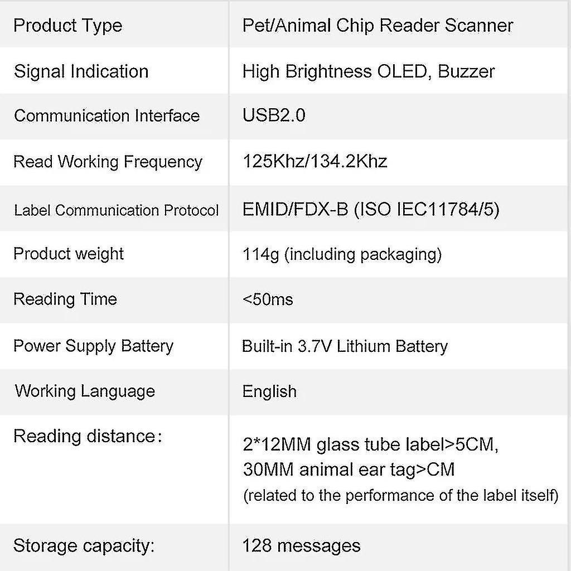Click the Product Type label cell
The width and height of the screenshot is (571, 571).
click(x=67, y=26)
